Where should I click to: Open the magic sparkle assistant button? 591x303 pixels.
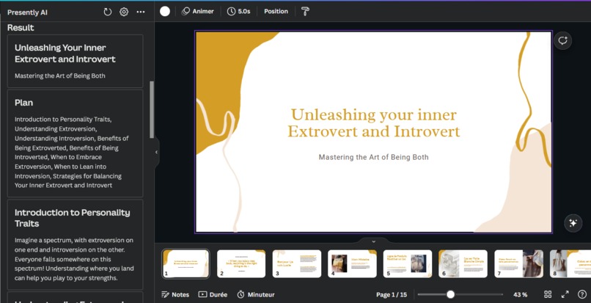coord(573,223)
